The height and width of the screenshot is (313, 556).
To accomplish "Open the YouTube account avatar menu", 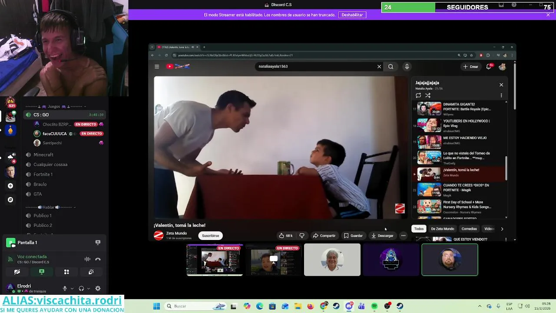I will 503,67.
